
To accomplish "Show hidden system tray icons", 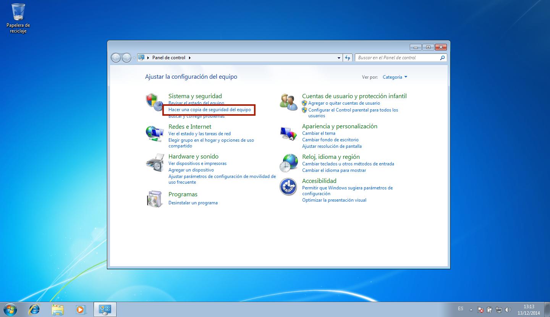I will 471,310.
